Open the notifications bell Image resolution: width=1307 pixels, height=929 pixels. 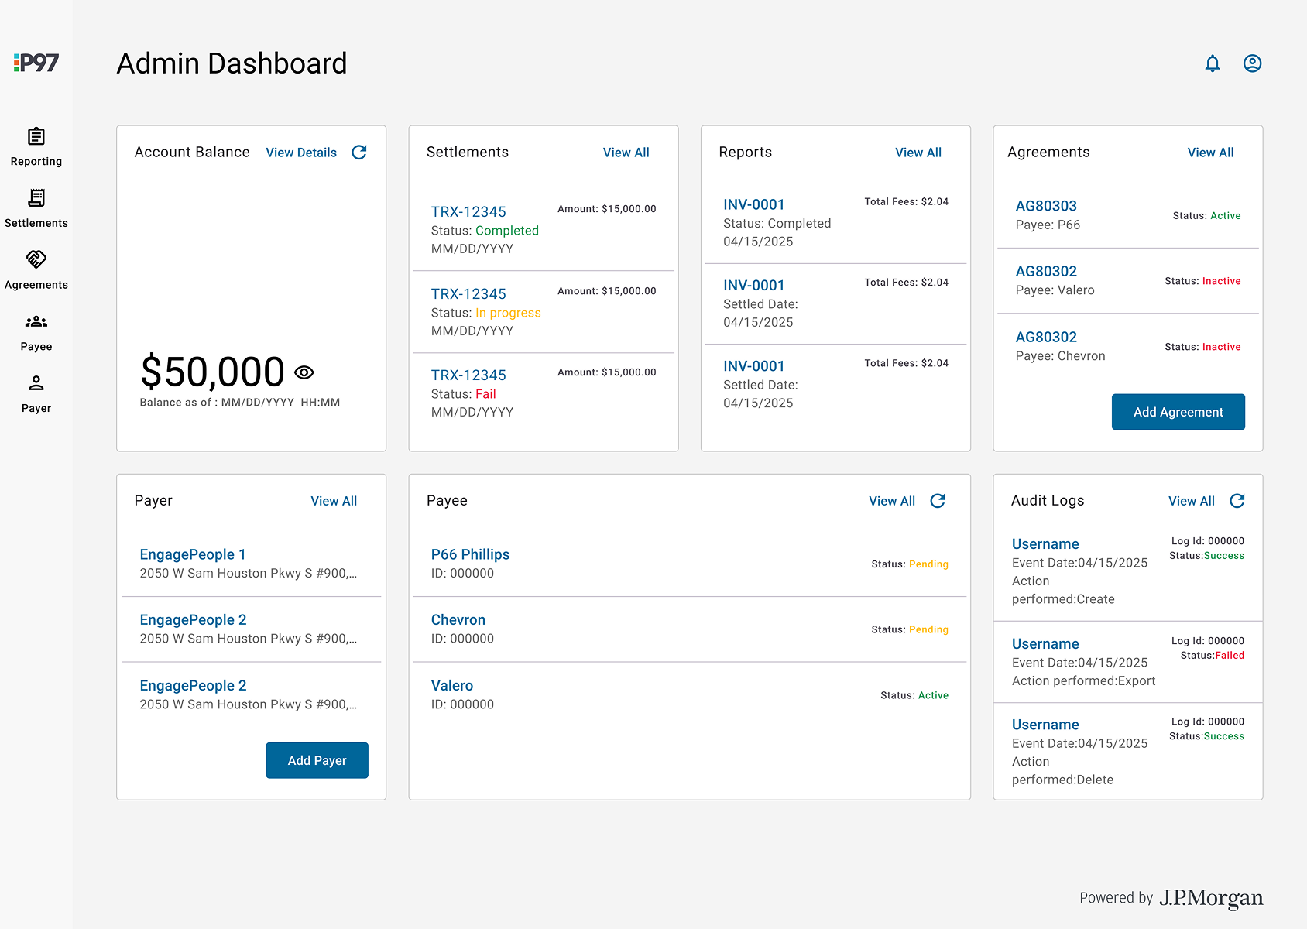pyautogui.click(x=1213, y=63)
